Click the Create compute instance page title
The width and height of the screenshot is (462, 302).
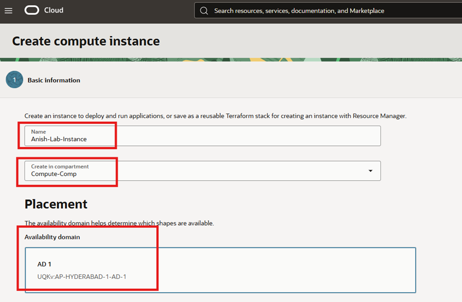86,41
